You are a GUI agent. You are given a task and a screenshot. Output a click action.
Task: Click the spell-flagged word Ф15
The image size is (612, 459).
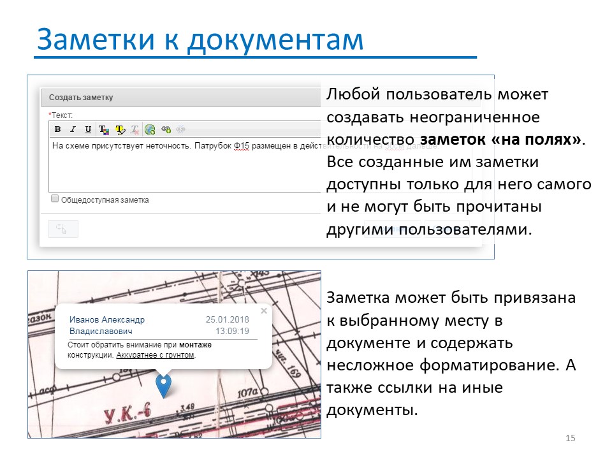point(241,146)
